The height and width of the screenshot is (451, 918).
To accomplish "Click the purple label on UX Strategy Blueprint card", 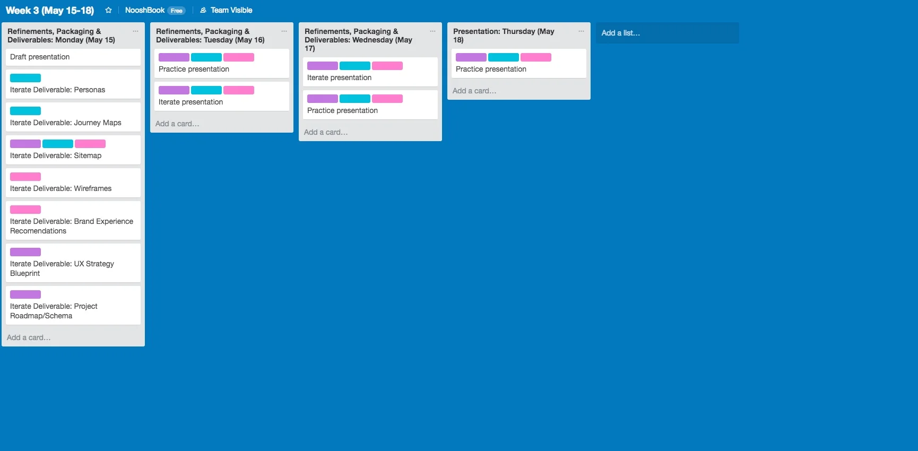I will pyautogui.click(x=25, y=252).
